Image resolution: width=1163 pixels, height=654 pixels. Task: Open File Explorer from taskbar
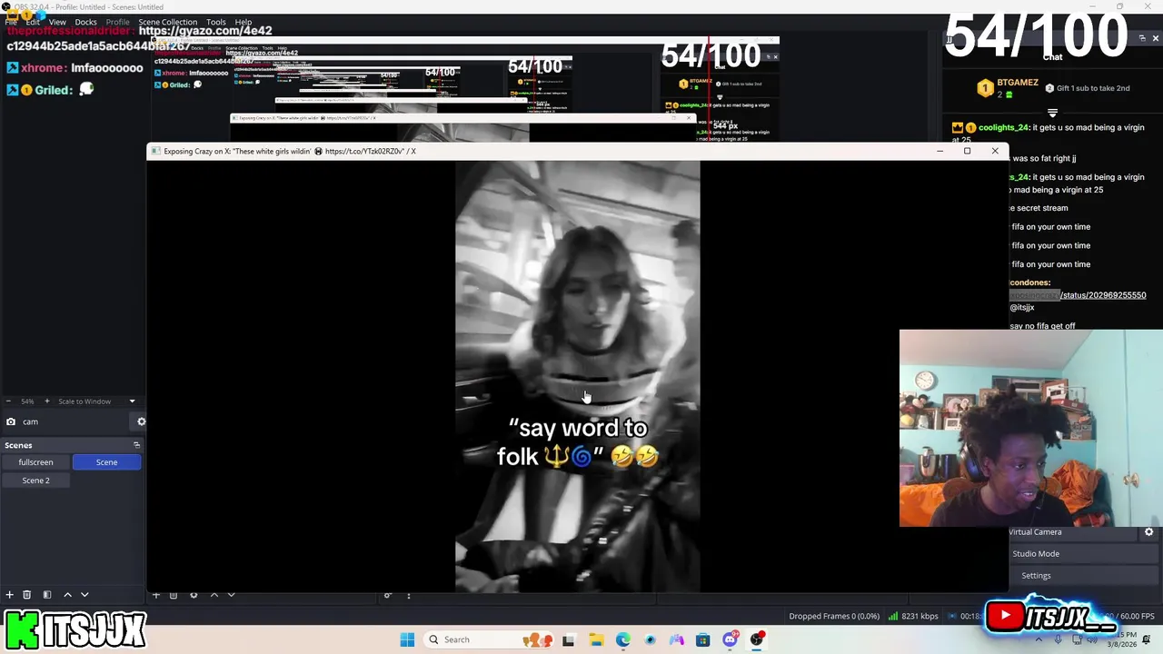click(596, 639)
